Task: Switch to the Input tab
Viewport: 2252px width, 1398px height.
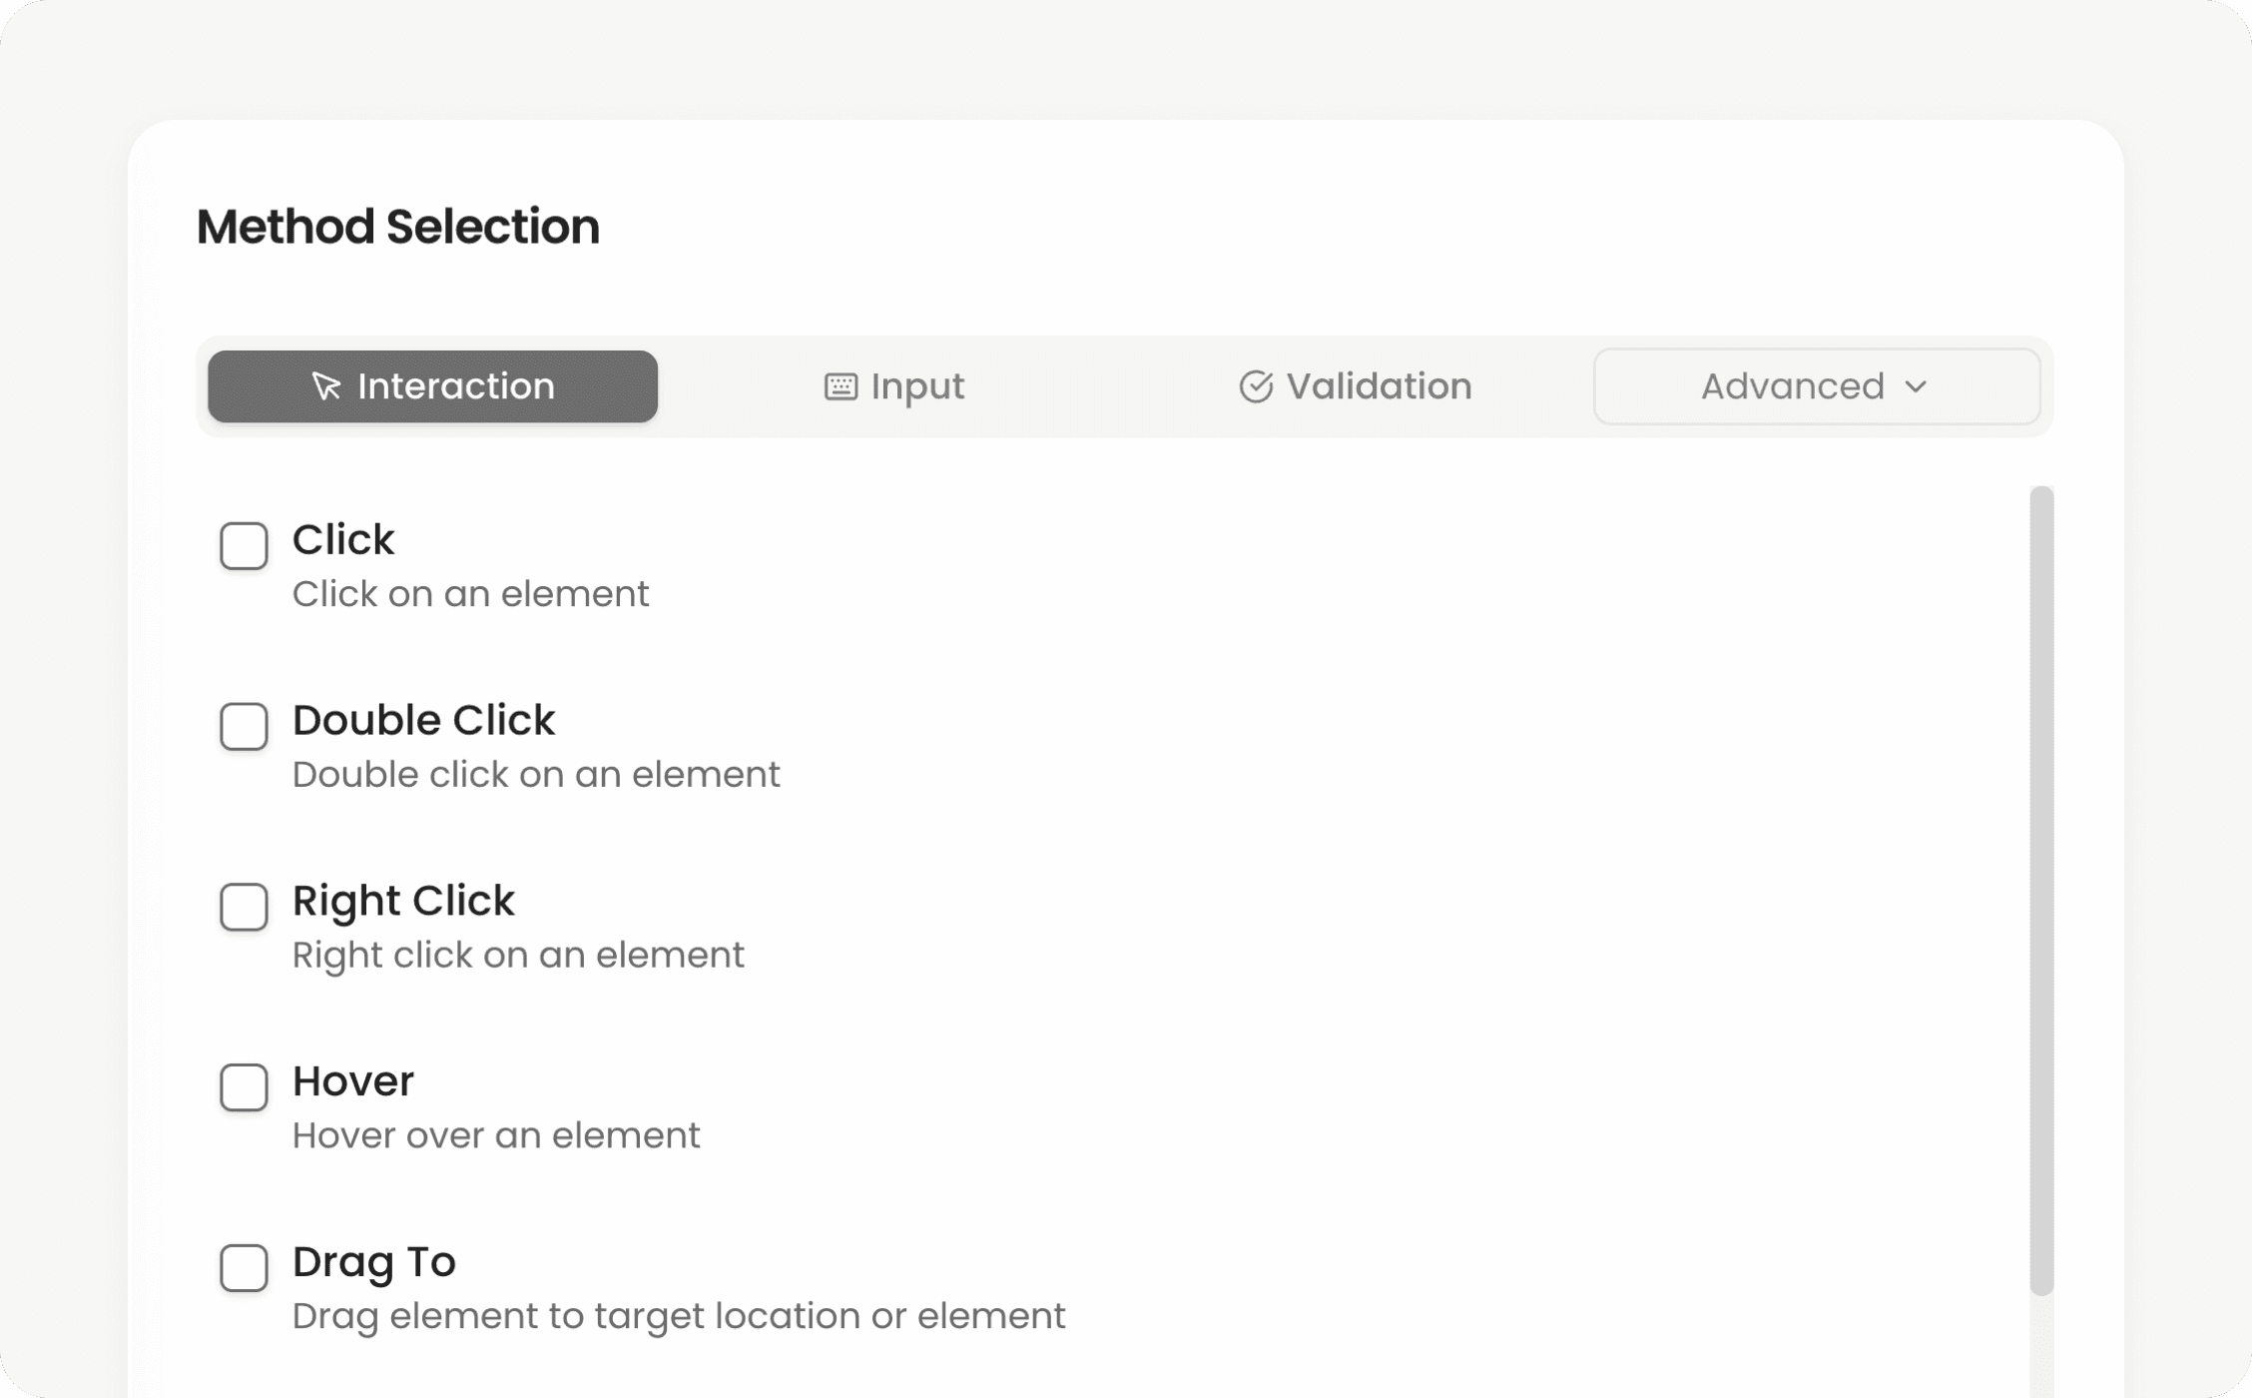Action: (x=894, y=385)
